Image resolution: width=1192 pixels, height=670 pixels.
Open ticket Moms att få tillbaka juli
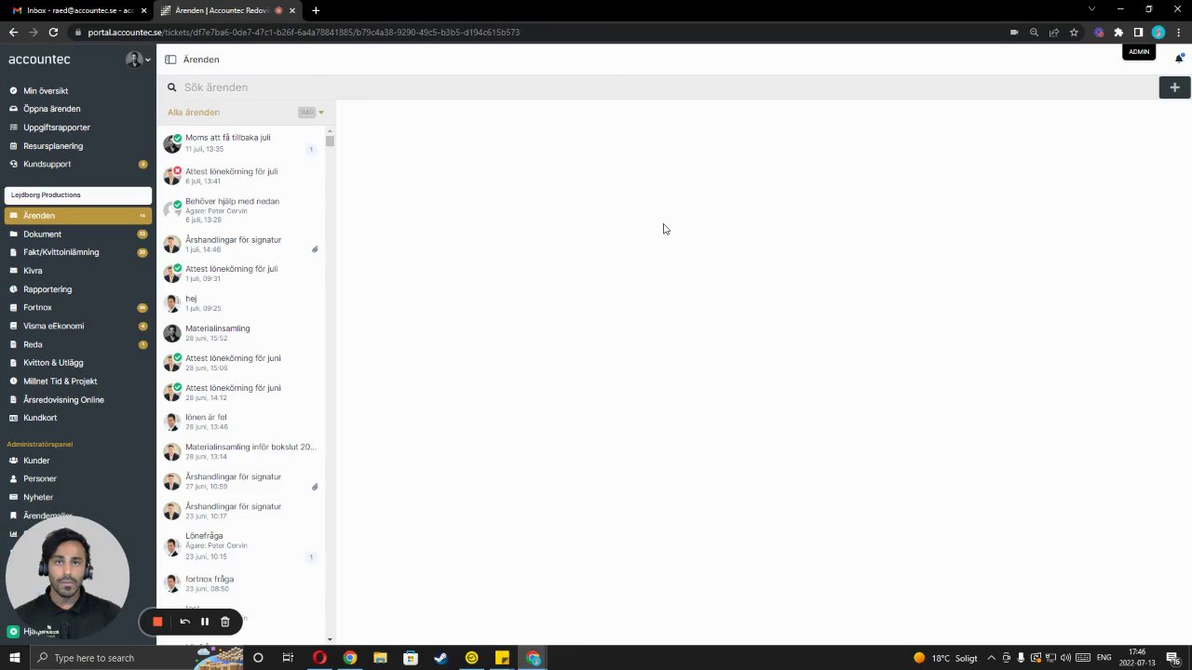click(241, 143)
